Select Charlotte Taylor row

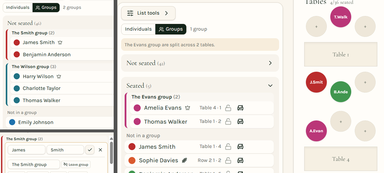tap(62, 88)
